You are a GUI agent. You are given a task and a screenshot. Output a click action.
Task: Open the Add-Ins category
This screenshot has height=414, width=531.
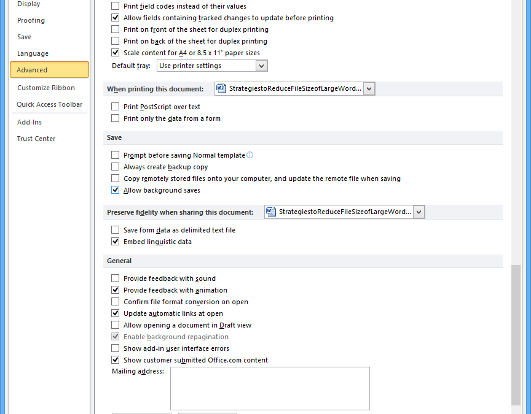point(29,122)
